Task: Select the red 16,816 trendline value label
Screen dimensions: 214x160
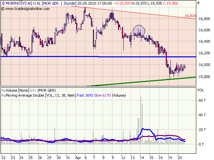Action: tap(190, 16)
